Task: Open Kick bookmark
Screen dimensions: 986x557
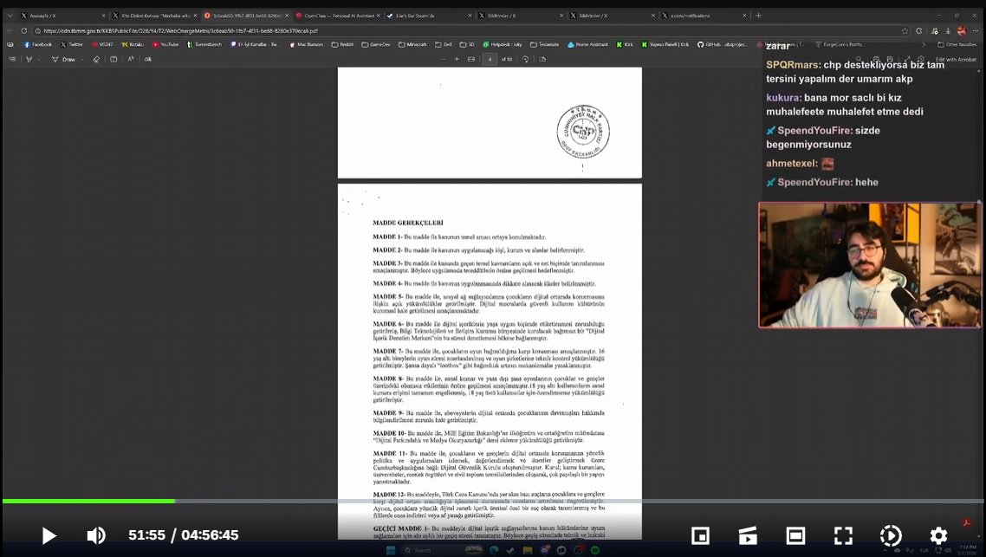Action: tap(625, 45)
